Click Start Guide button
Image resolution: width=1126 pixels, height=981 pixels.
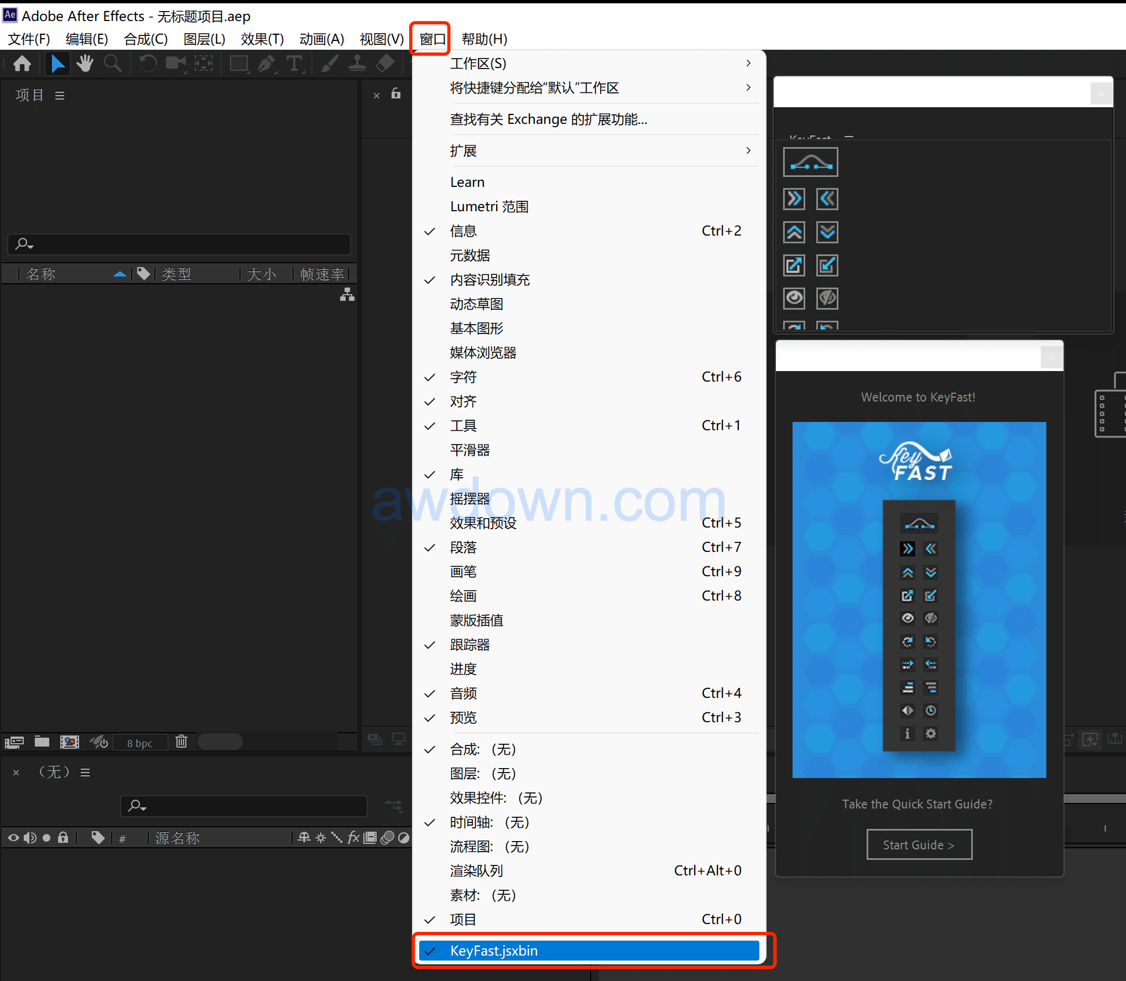tap(919, 845)
